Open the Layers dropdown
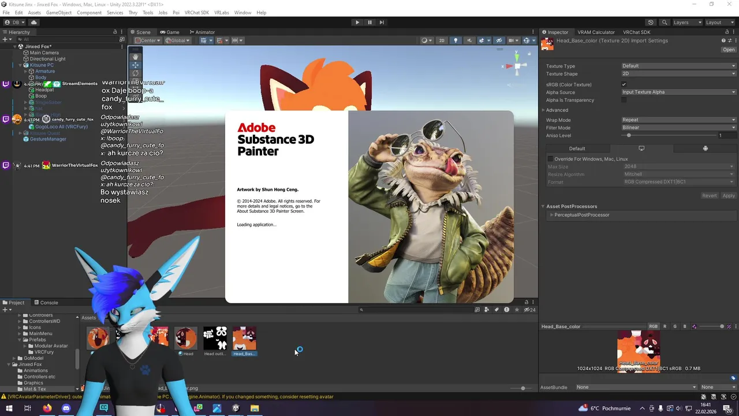 pos(687,23)
